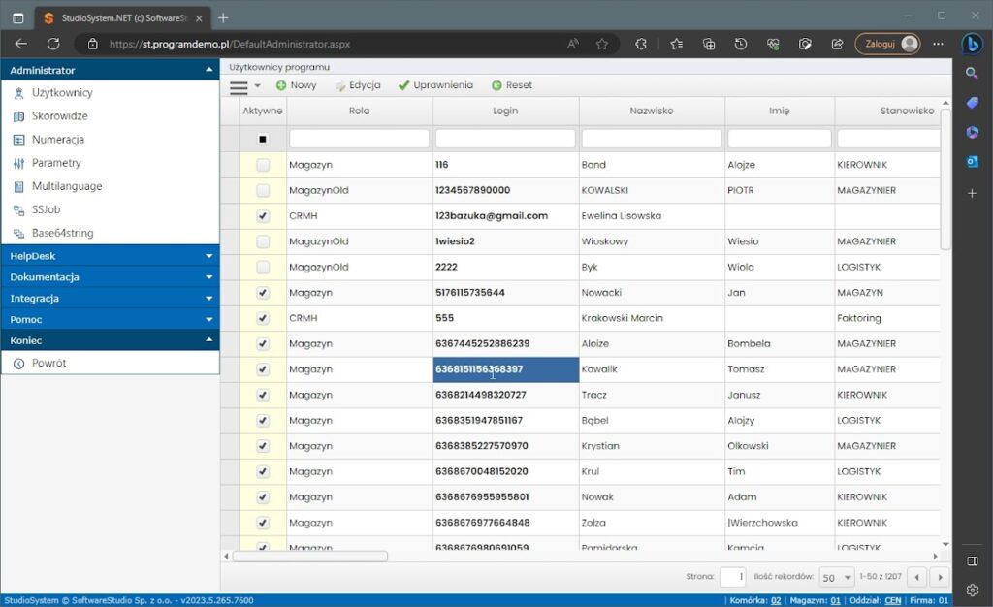Click the Edycja pencil toolbar button
This screenshot has height=607, width=993.
[x=341, y=85]
